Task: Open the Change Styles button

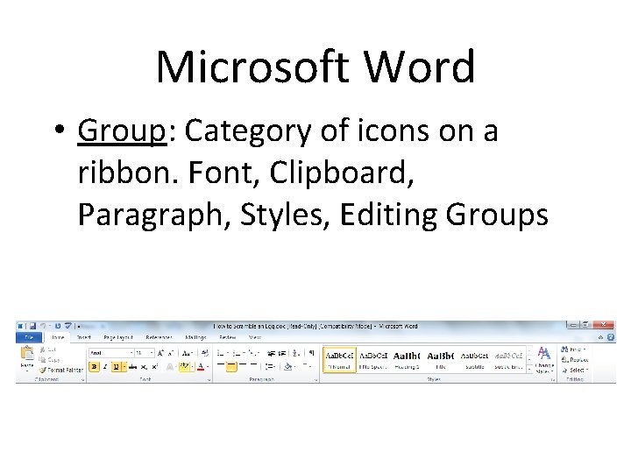Action: tap(544, 360)
